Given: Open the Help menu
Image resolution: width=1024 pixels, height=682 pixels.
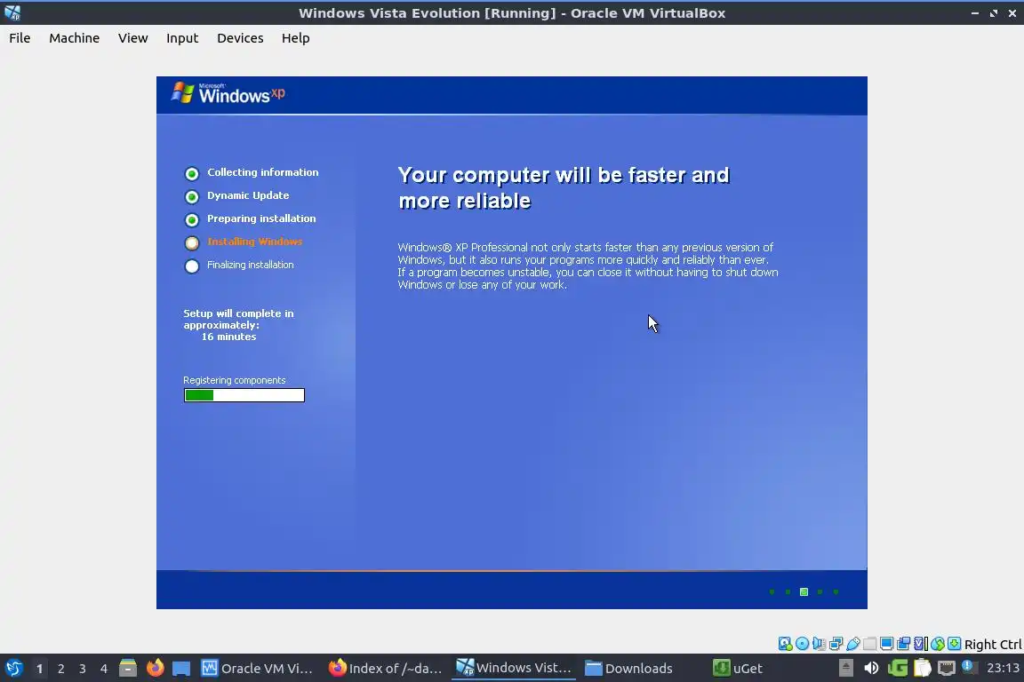Looking at the screenshot, I should tap(295, 38).
